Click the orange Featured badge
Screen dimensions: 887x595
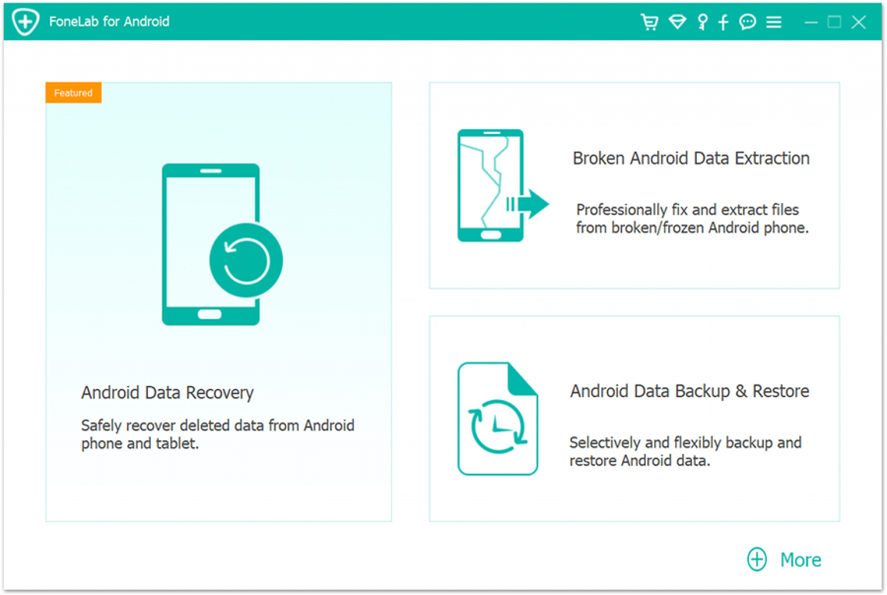73,93
